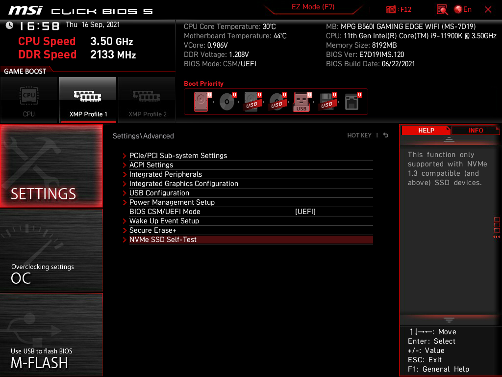Image resolution: width=502 pixels, height=377 pixels.
Task: Select the hard disk boot priority icon
Action: [201, 102]
